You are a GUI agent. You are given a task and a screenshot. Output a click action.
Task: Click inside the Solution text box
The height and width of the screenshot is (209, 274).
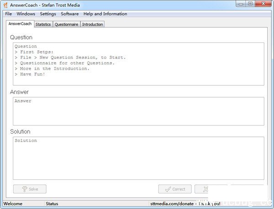click(x=138, y=158)
